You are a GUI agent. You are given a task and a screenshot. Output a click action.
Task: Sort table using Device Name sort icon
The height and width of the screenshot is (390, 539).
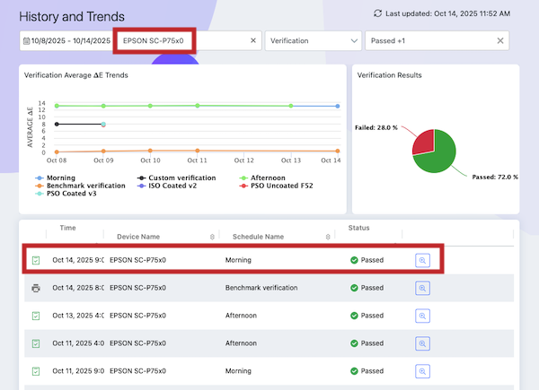212,237
